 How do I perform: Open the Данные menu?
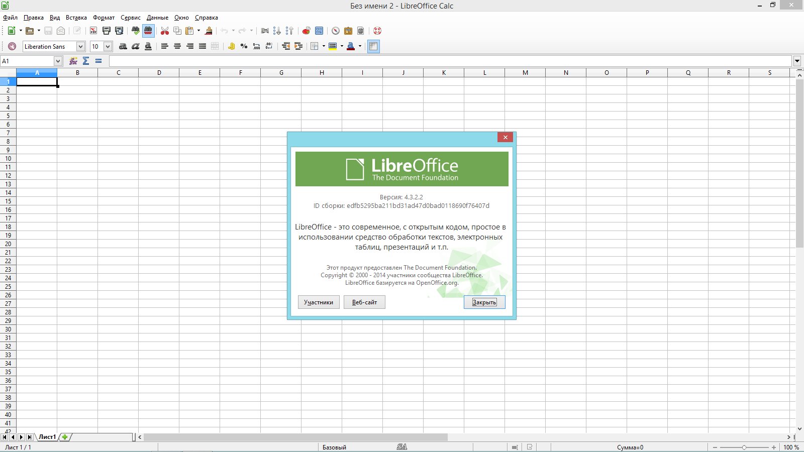158,18
